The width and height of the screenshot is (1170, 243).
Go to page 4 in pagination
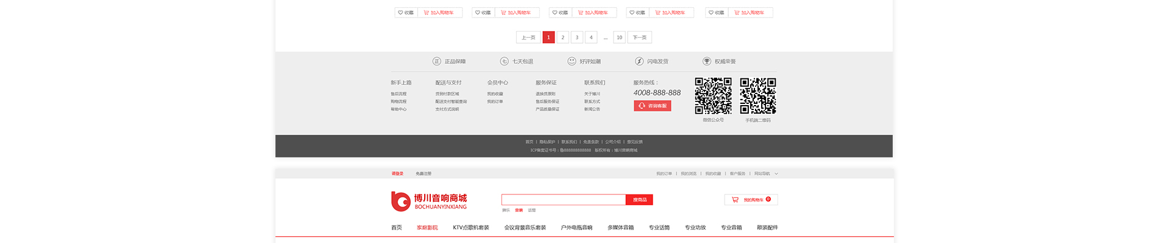coord(591,37)
